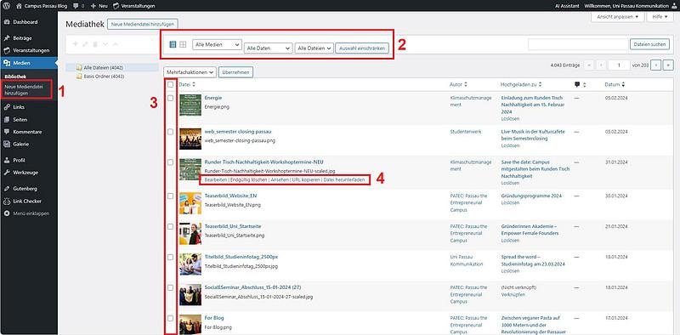Click the Auswahl einschränken button
The height and width of the screenshot is (335, 680).
[x=362, y=48]
